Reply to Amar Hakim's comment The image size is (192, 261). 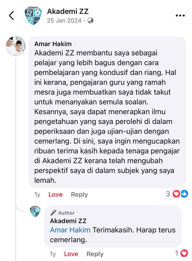coord(79,194)
